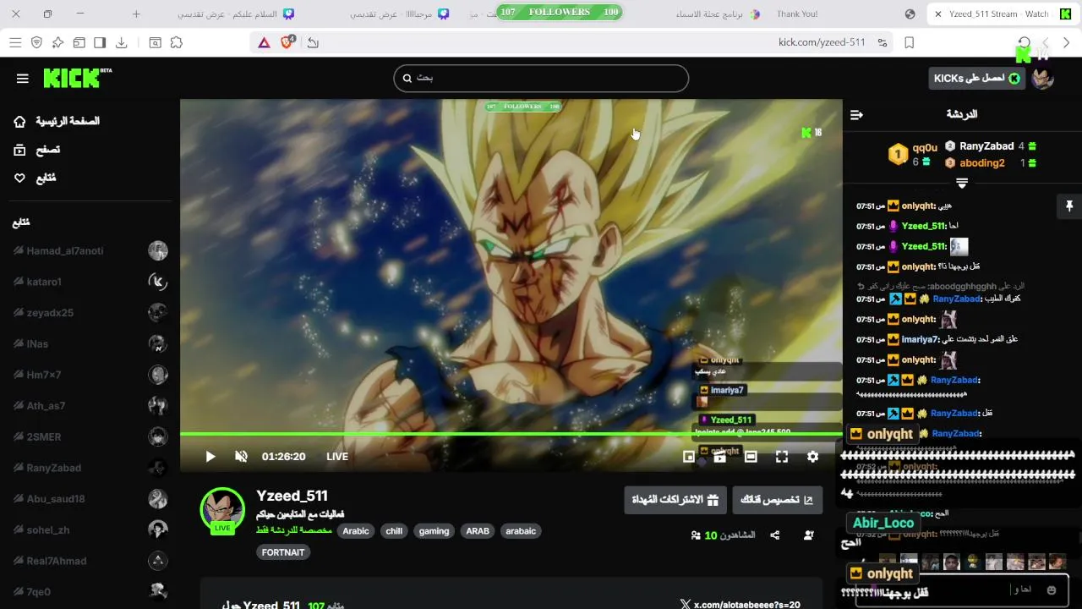Collapse the chat panel
This screenshot has height=609, width=1082.
pos(856,115)
